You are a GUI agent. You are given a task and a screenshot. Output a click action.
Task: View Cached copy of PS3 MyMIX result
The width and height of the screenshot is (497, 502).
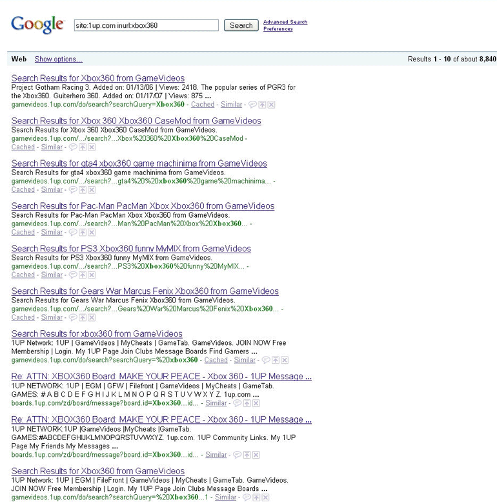[23, 275]
